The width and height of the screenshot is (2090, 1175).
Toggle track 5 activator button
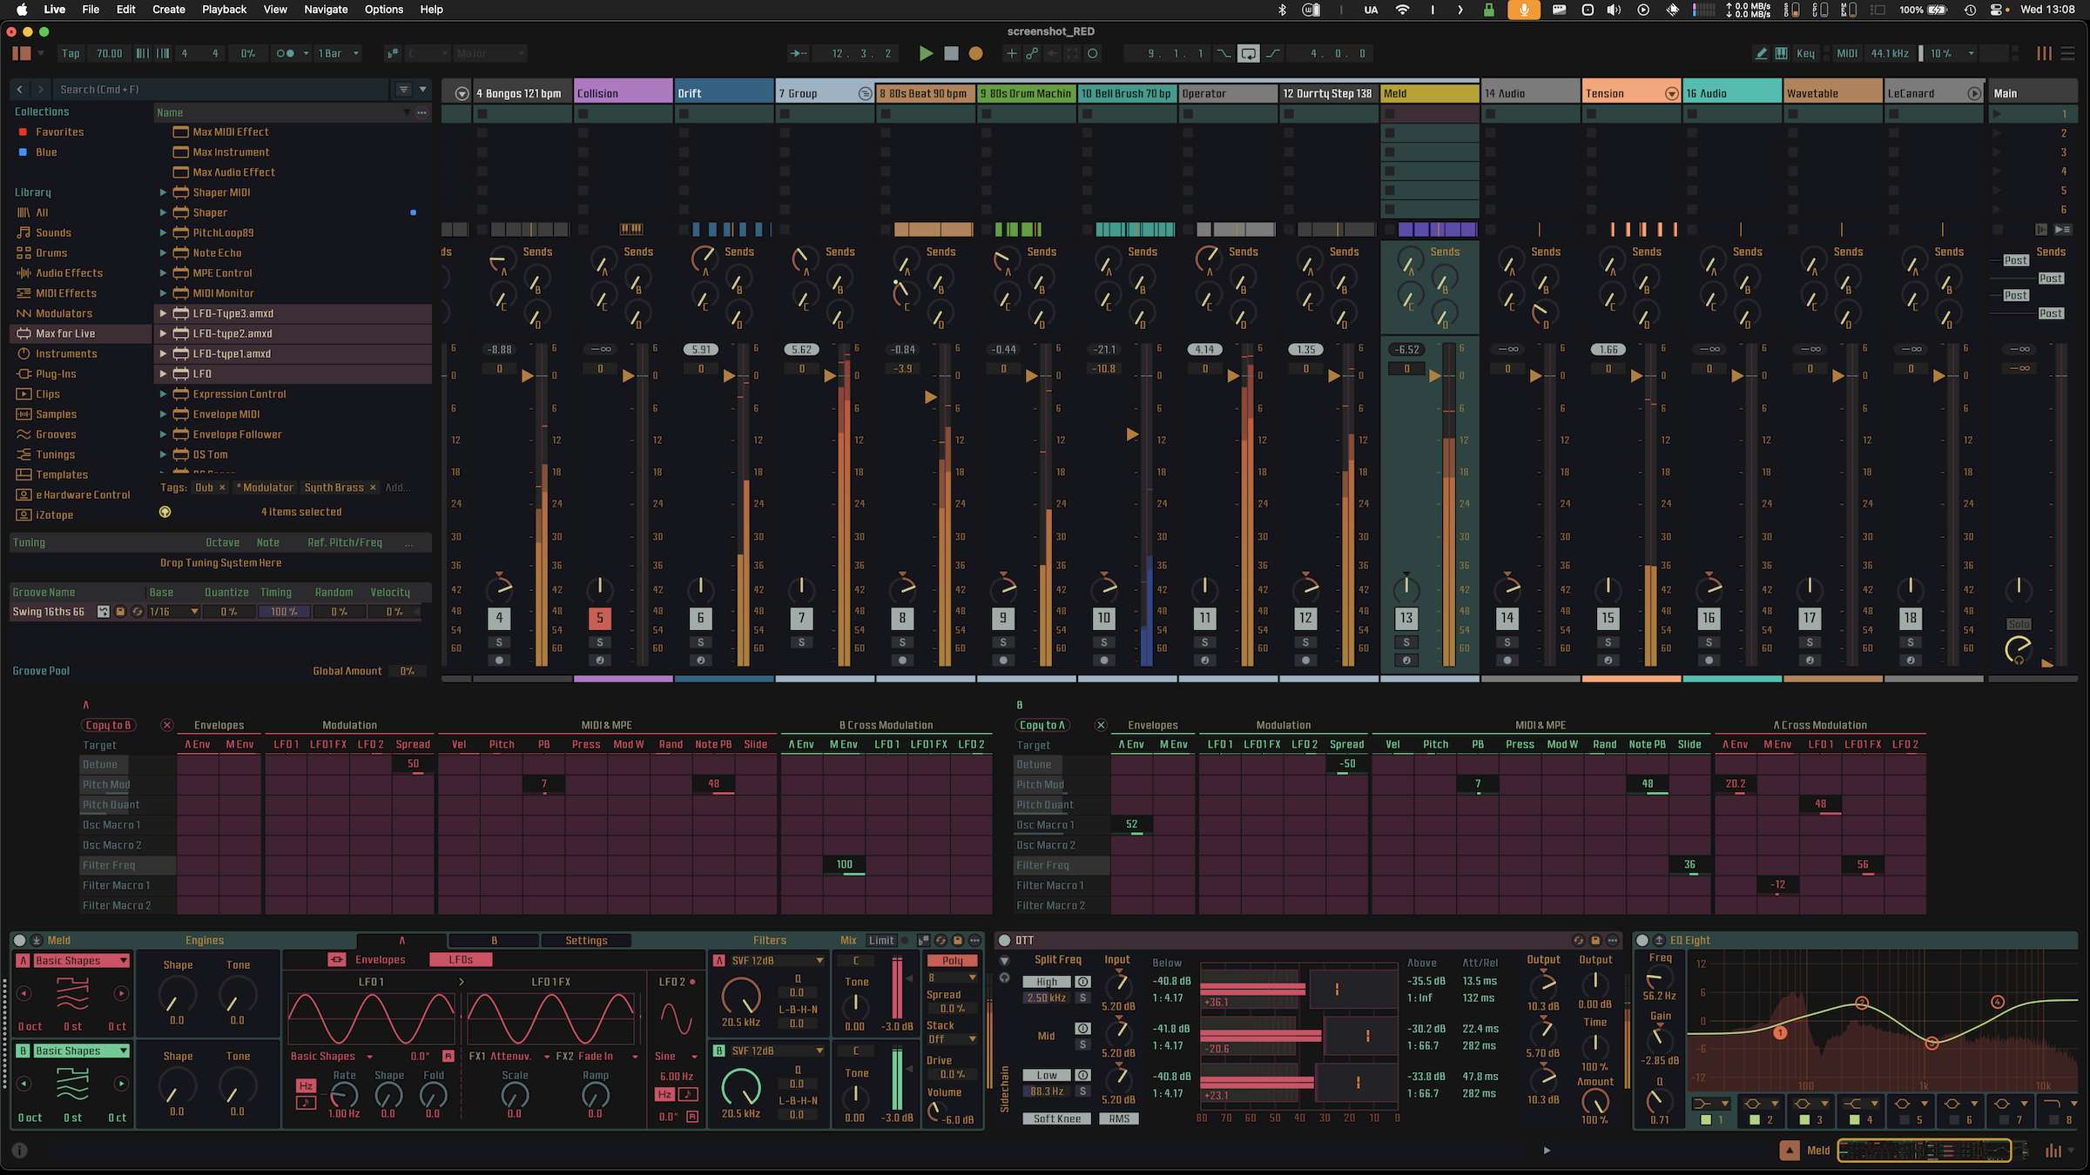[599, 618]
